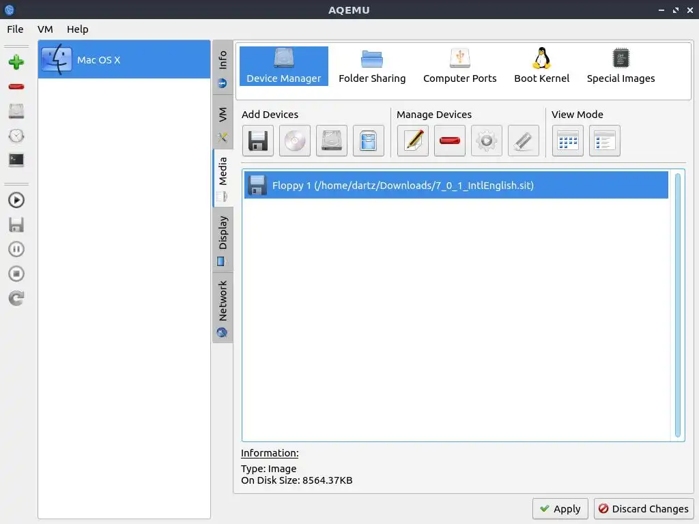This screenshot has width=699, height=524.
Task: Click the hard disk icon in left toolbar
Action: click(x=16, y=111)
